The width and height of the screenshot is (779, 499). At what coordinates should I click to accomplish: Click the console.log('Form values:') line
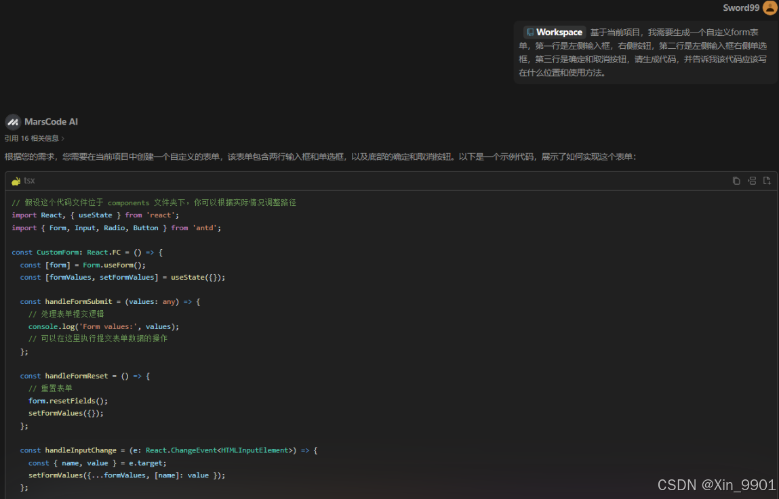coord(104,326)
